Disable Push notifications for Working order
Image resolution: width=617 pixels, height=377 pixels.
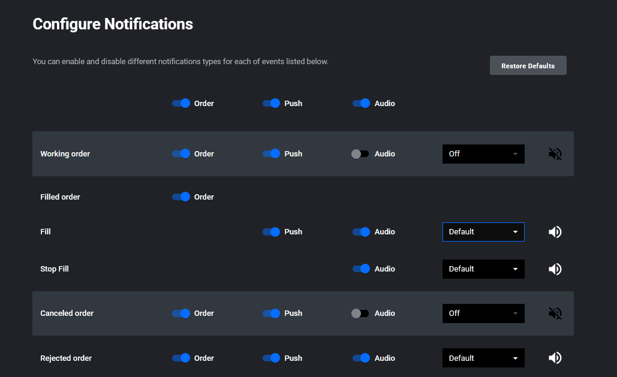271,153
